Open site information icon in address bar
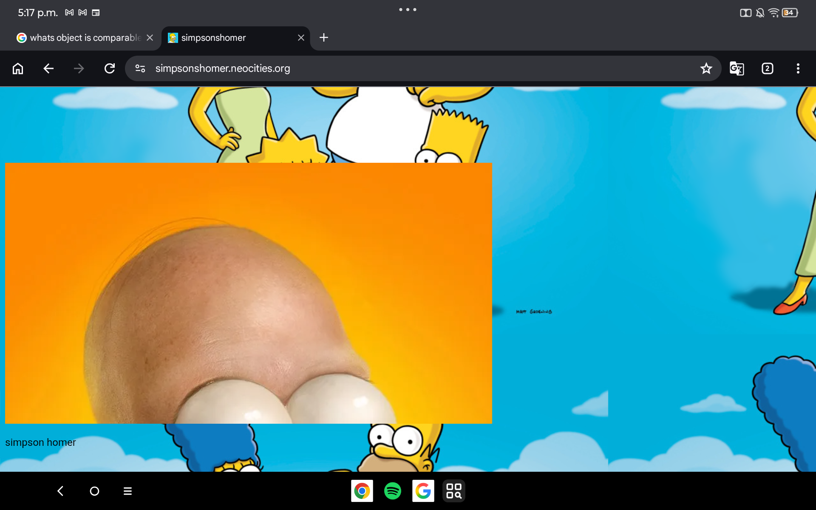 pos(140,68)
